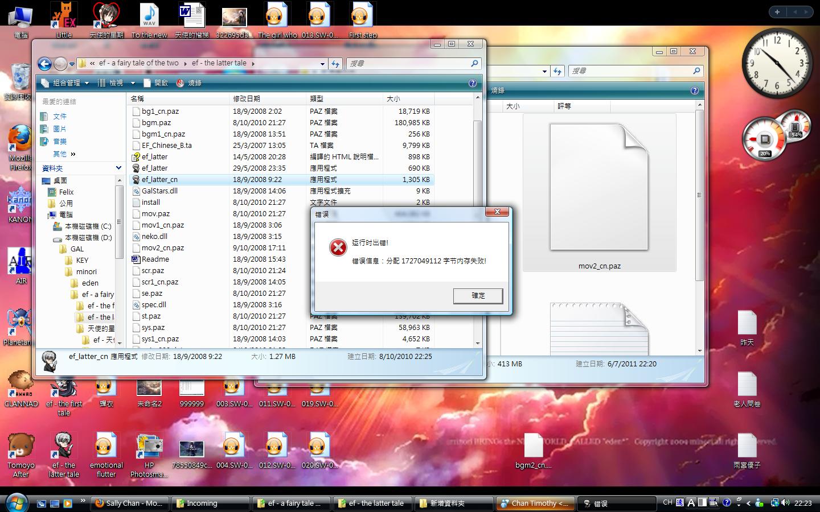The height and width of the screenshot is (512, 820).
Task: Refresh the front Explorer folder
Action: coord(335,64)
